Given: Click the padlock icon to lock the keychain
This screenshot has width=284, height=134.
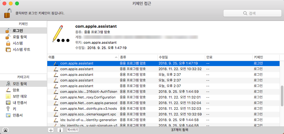Looking at the screenshot, I should 8,13.
